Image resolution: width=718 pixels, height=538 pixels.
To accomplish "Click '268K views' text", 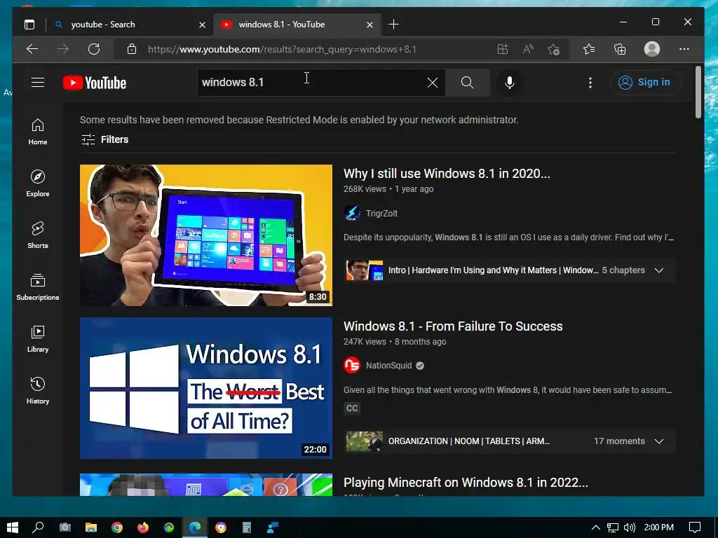I will coord(365,189).
